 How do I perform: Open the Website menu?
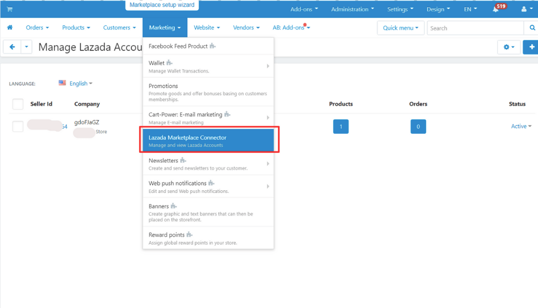[206, 27]
